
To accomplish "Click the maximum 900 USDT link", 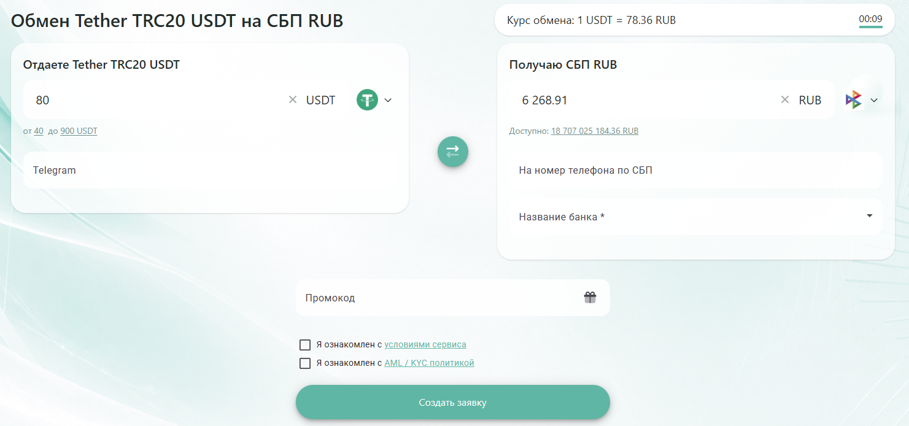I will [79, 131].
